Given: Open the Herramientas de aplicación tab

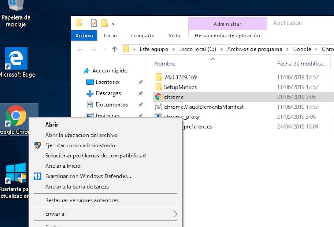Looking at the screenshot, I should tap(227, 35).
